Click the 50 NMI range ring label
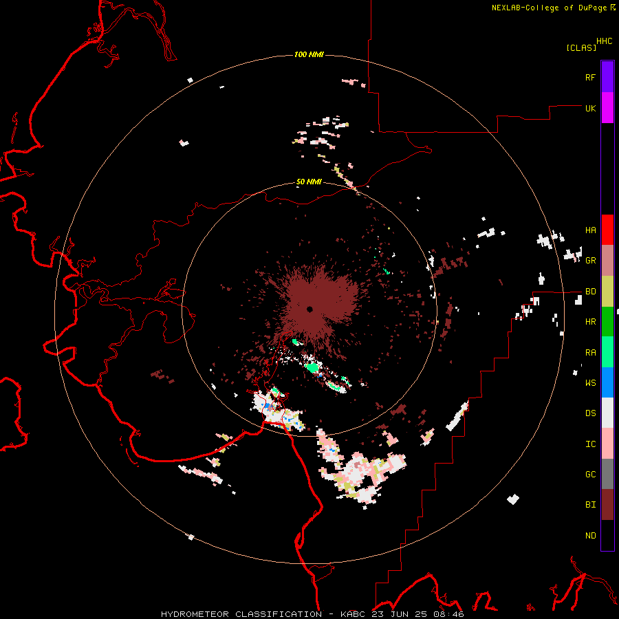The height and width of the screenshot is (619, 619). click(x=309, y=182)
